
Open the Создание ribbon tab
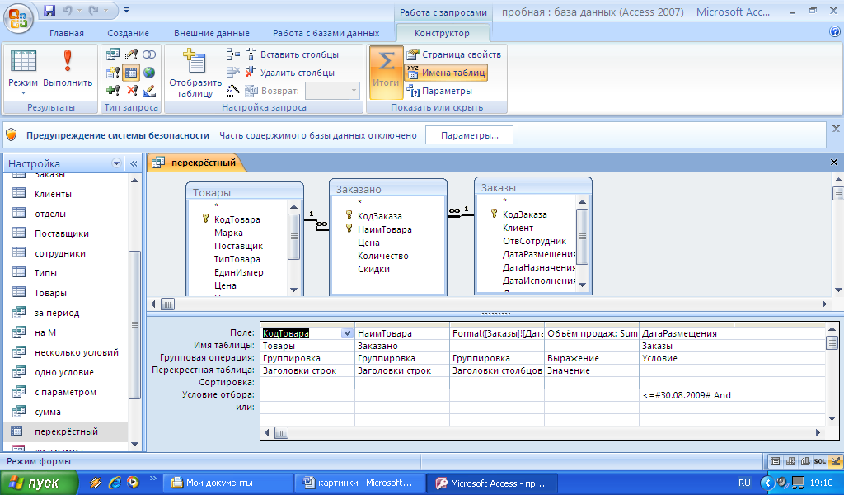(x=128, y=33)
